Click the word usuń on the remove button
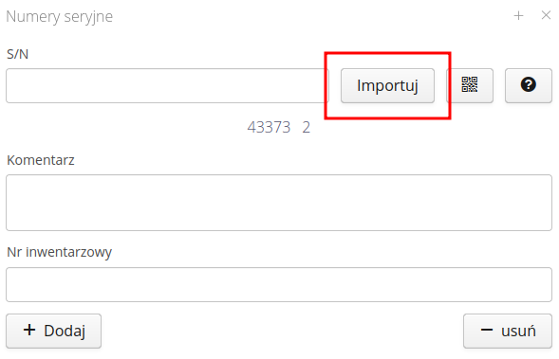 pos(518,331)
